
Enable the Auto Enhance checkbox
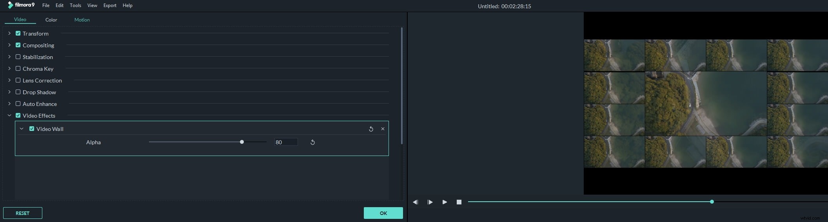click(x=18, y=104)
